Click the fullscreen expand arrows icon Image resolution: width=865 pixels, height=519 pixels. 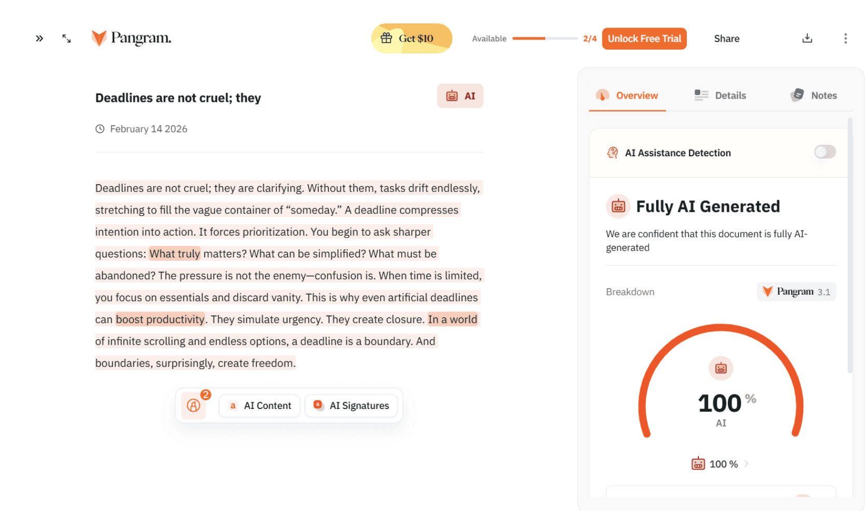pyautogui.click(x=66, y=38)
